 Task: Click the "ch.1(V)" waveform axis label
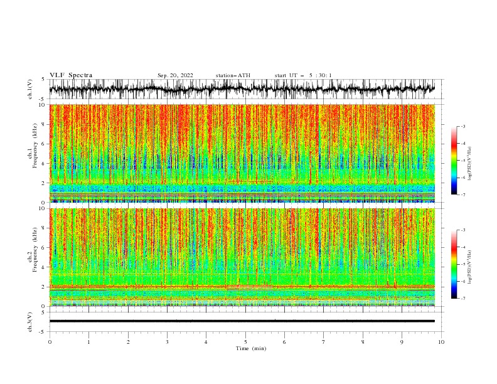click(x=30, y=89)
